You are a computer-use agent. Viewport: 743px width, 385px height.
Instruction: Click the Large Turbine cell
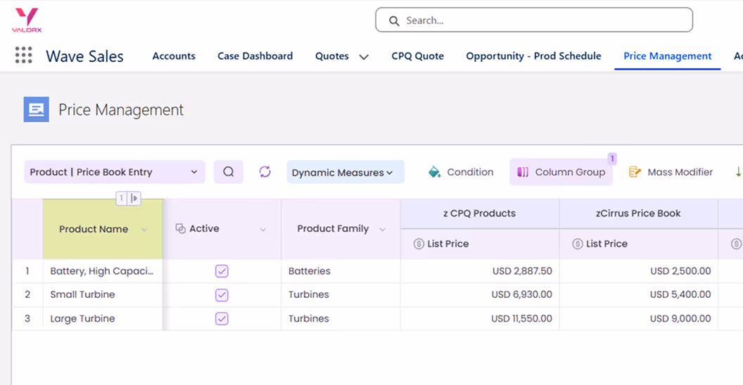tap(102, 318)
